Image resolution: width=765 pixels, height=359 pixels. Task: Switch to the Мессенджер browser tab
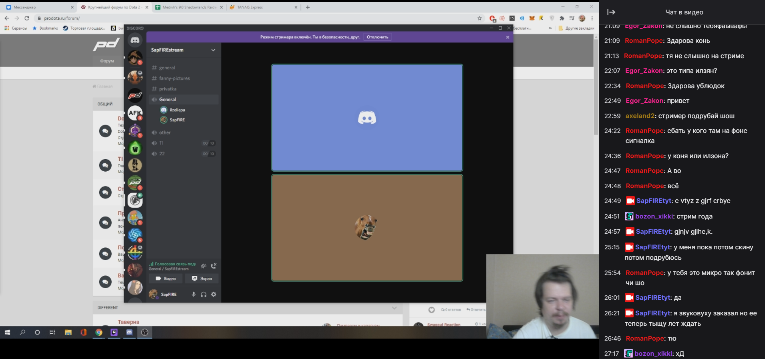coord(36,7)
